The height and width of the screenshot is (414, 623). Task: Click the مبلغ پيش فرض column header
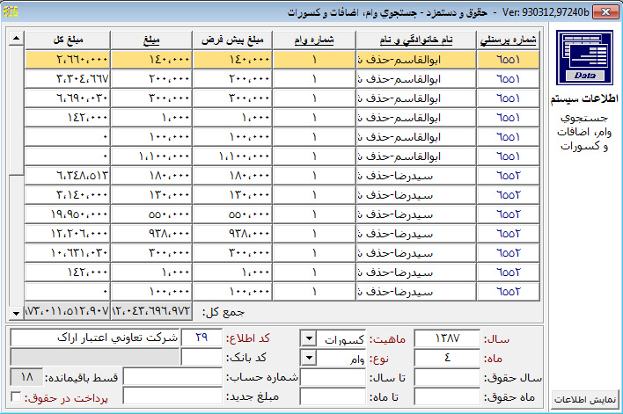232,40
